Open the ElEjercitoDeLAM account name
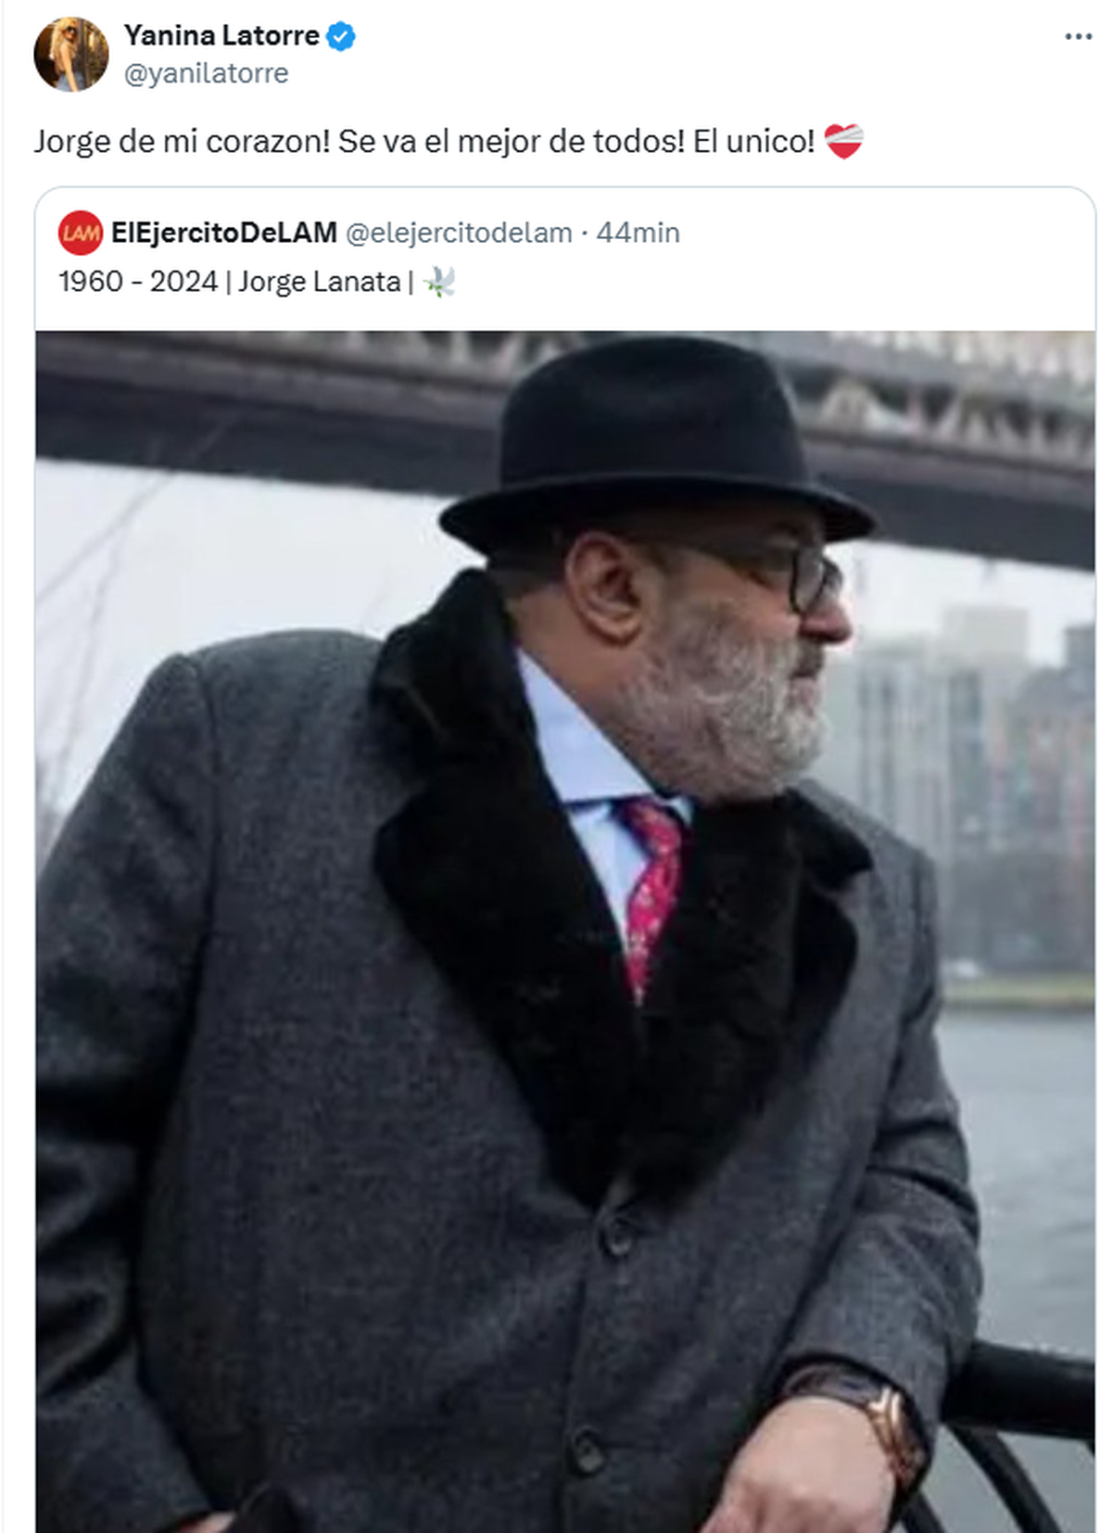Image resolution: width=1112 pixels, height=1533 pixels. point(223,233)
